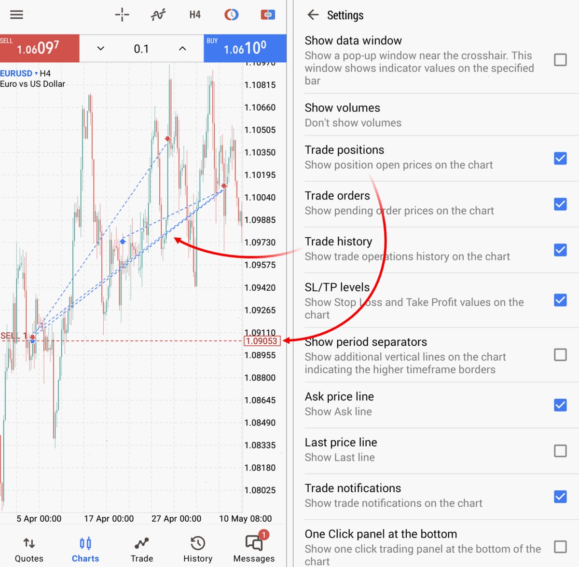
Task: Activate the crosshair tool
Action: pyautogui.click(x=122, y=14)
